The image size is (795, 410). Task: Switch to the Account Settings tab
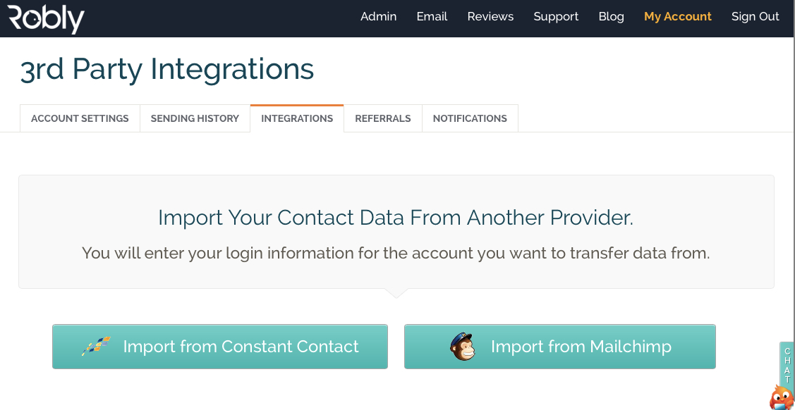point(79,118)
